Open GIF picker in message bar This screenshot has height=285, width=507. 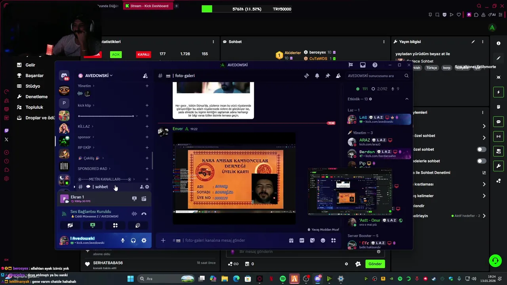302,240
